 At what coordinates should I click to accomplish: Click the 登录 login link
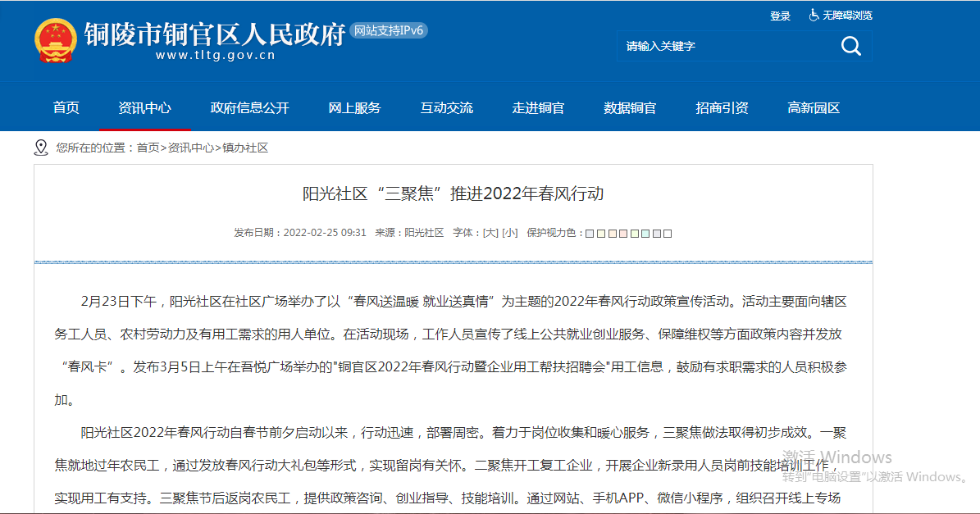click(x=780, y=16)
